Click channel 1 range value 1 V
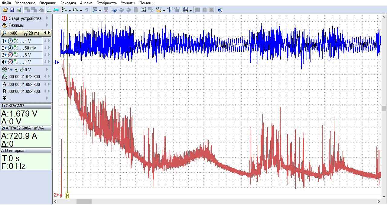The width and height of the screenshot is (387, 205). (28, 41)
